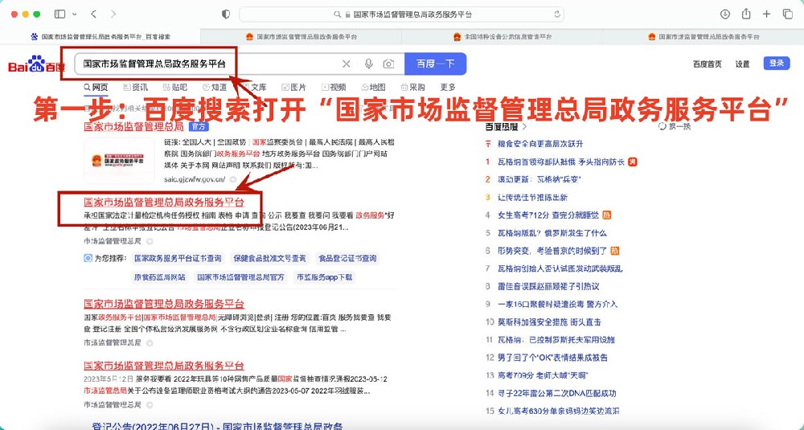Viewport: 804px width, 430px height.
Task: Expand the 百度热搜 chevron
Action: 525,126
